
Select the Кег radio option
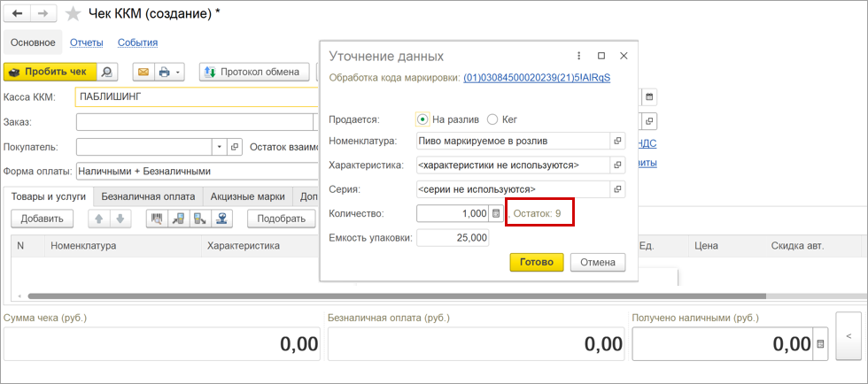tap(492, 119)
